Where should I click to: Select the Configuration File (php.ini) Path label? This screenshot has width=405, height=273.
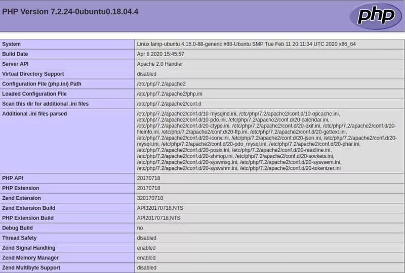(x=42, y=84)
